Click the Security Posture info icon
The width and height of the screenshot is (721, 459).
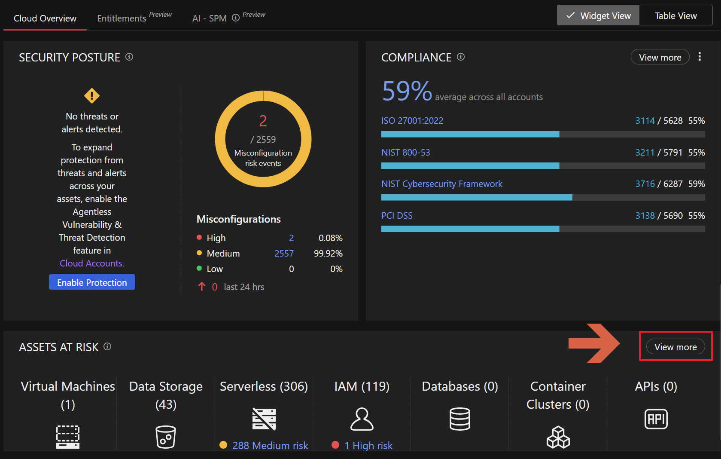(129, 57)
